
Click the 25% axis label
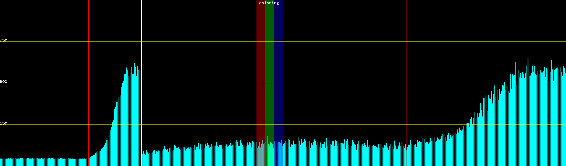coord(4,123)
